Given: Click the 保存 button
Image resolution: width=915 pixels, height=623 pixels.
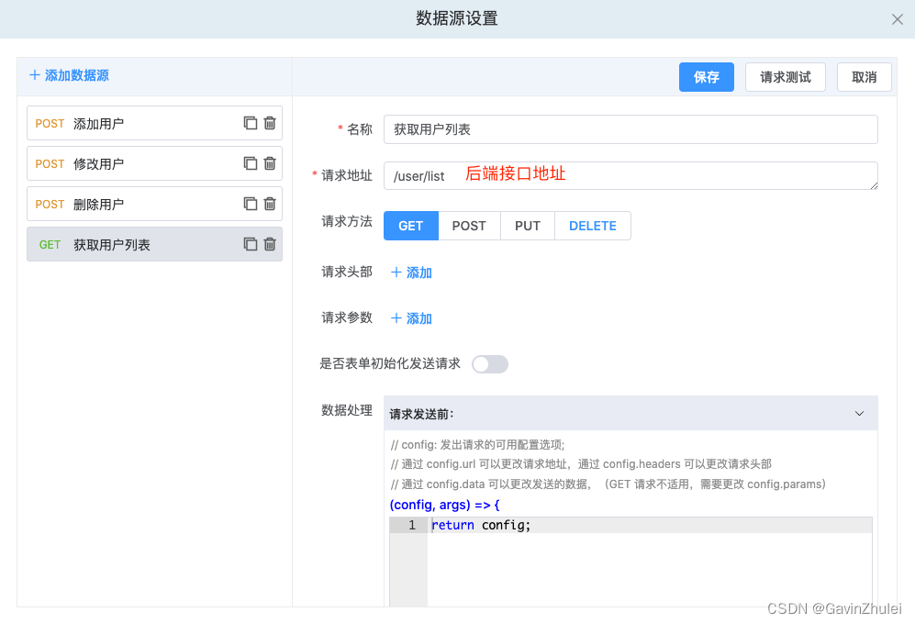Looking at the screenshot, I should [706, 77].
